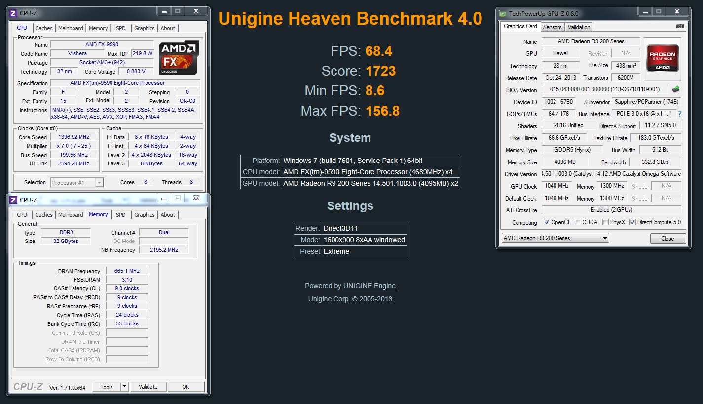The height and width of the screenshot is (404, 703).
Task: Click the CPU-Z icon in the lower window title bar
Action: pyautogui.click(x=13, y=200)
